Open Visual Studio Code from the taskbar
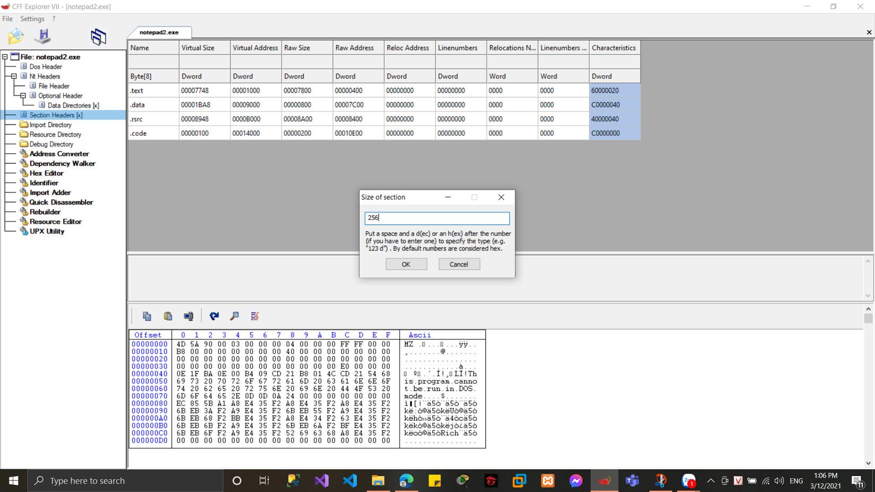Screen dimensions: 875x492 click(x=350, y=481)
